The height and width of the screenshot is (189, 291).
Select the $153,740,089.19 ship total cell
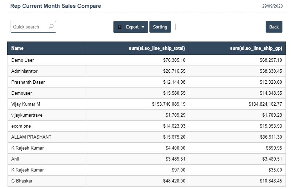[x=168, y=104]
